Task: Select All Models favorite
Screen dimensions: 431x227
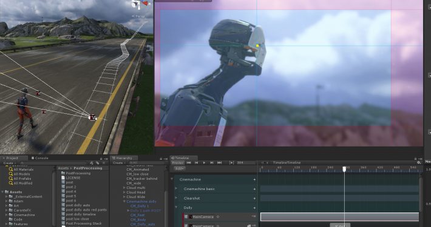Action: pos(22,174)
